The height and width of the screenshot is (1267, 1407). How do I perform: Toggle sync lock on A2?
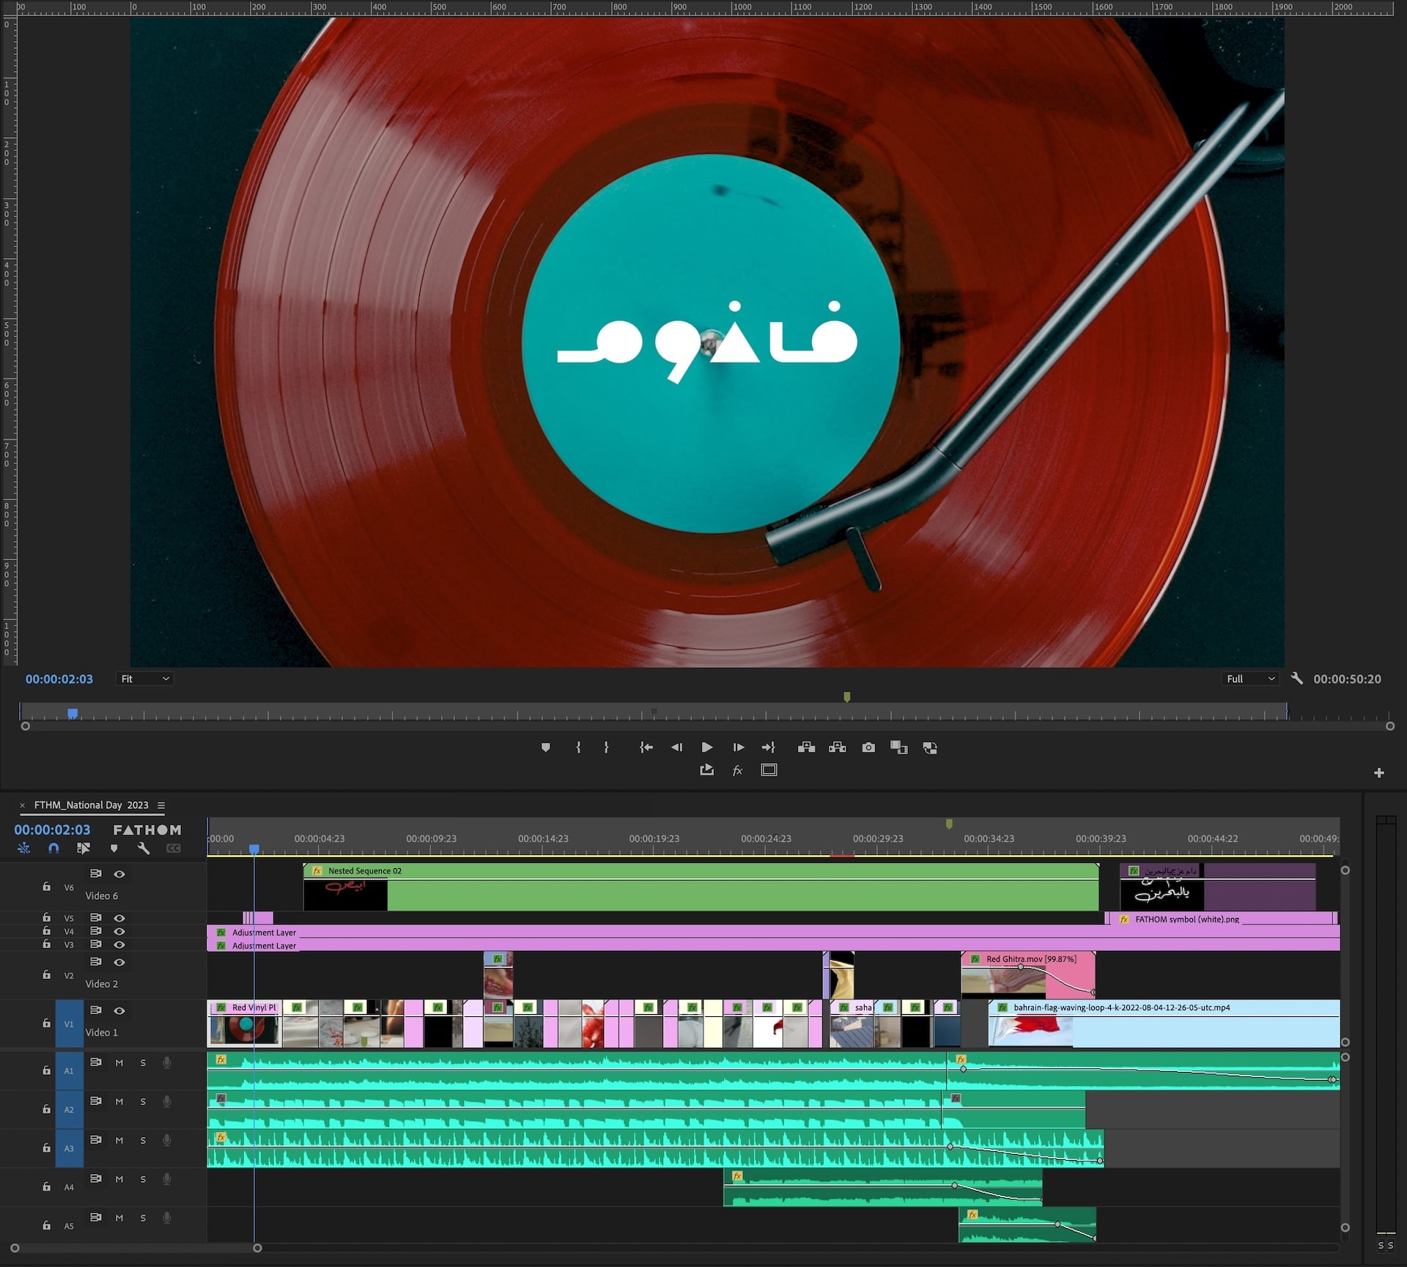click(x=95, y=1101)
